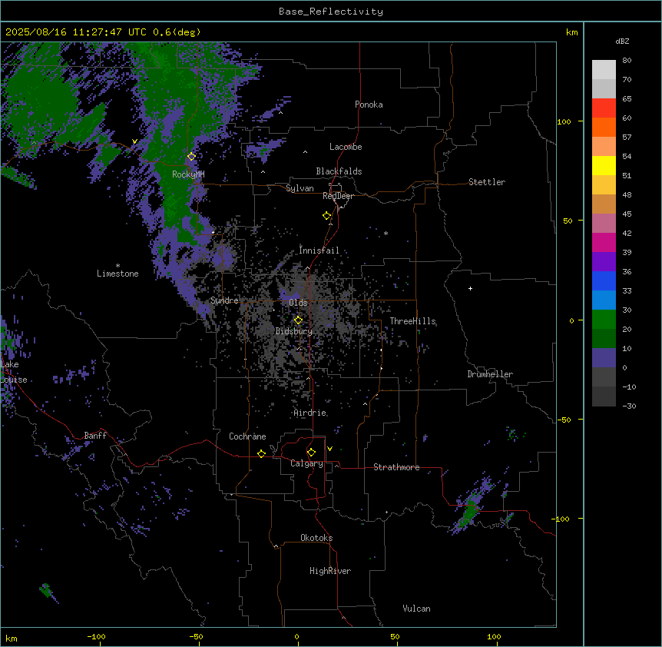662x647 pixels.
Task: Click the 80 value on dBZ legend
Action: (x=627, y=61)
